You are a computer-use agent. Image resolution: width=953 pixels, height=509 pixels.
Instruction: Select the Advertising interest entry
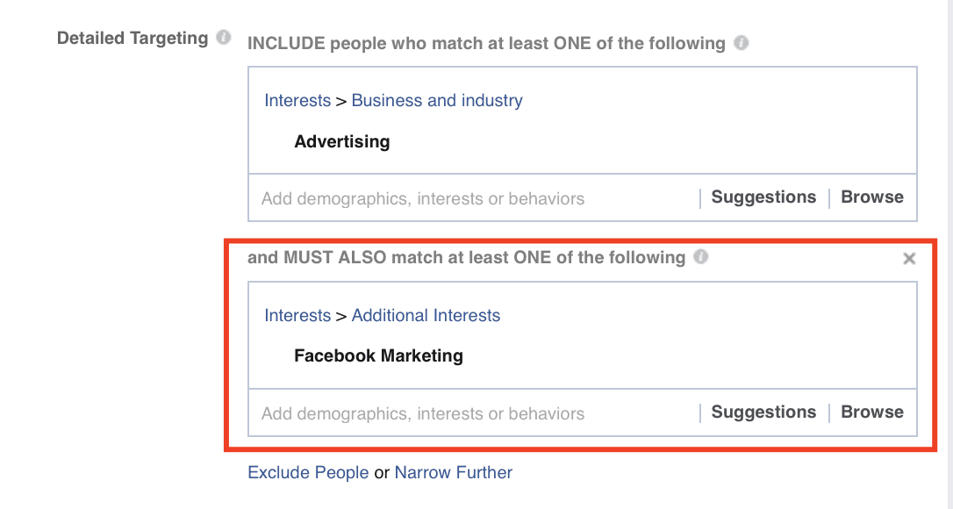(x=342, y=141)
